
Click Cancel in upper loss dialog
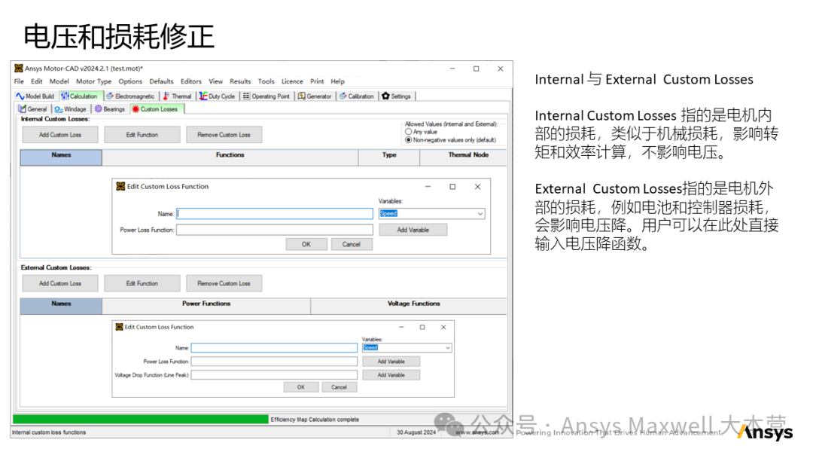352,244
